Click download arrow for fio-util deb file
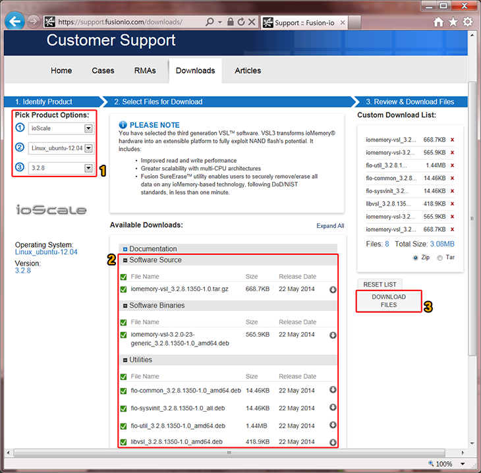Screen dimensions: 481x473 [333, 426]
